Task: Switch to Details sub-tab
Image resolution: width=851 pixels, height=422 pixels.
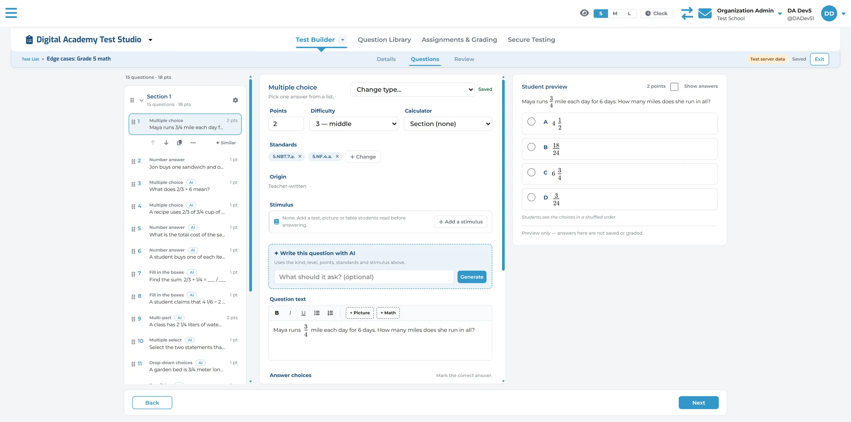Action: (386, 59)
